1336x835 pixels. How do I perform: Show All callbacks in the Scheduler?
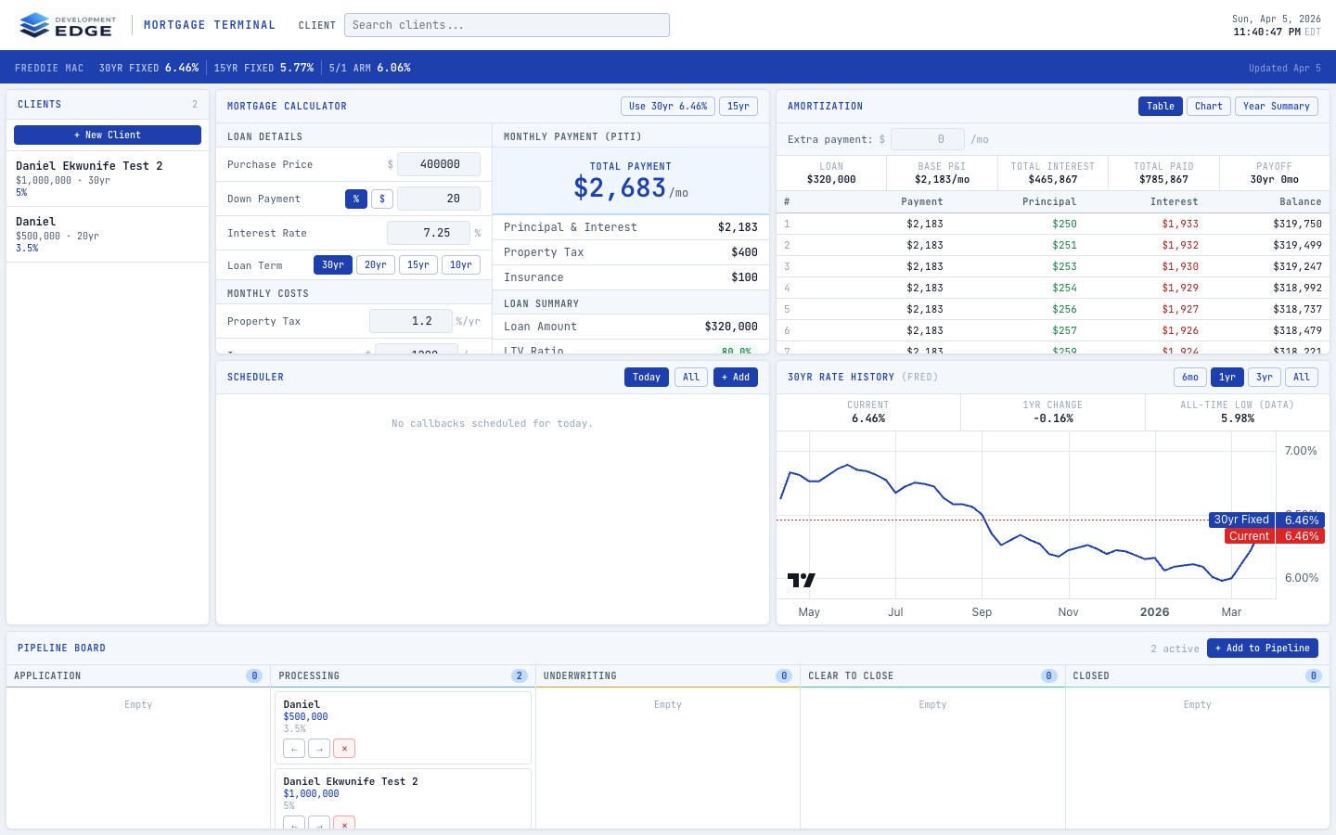pos(690,377)
